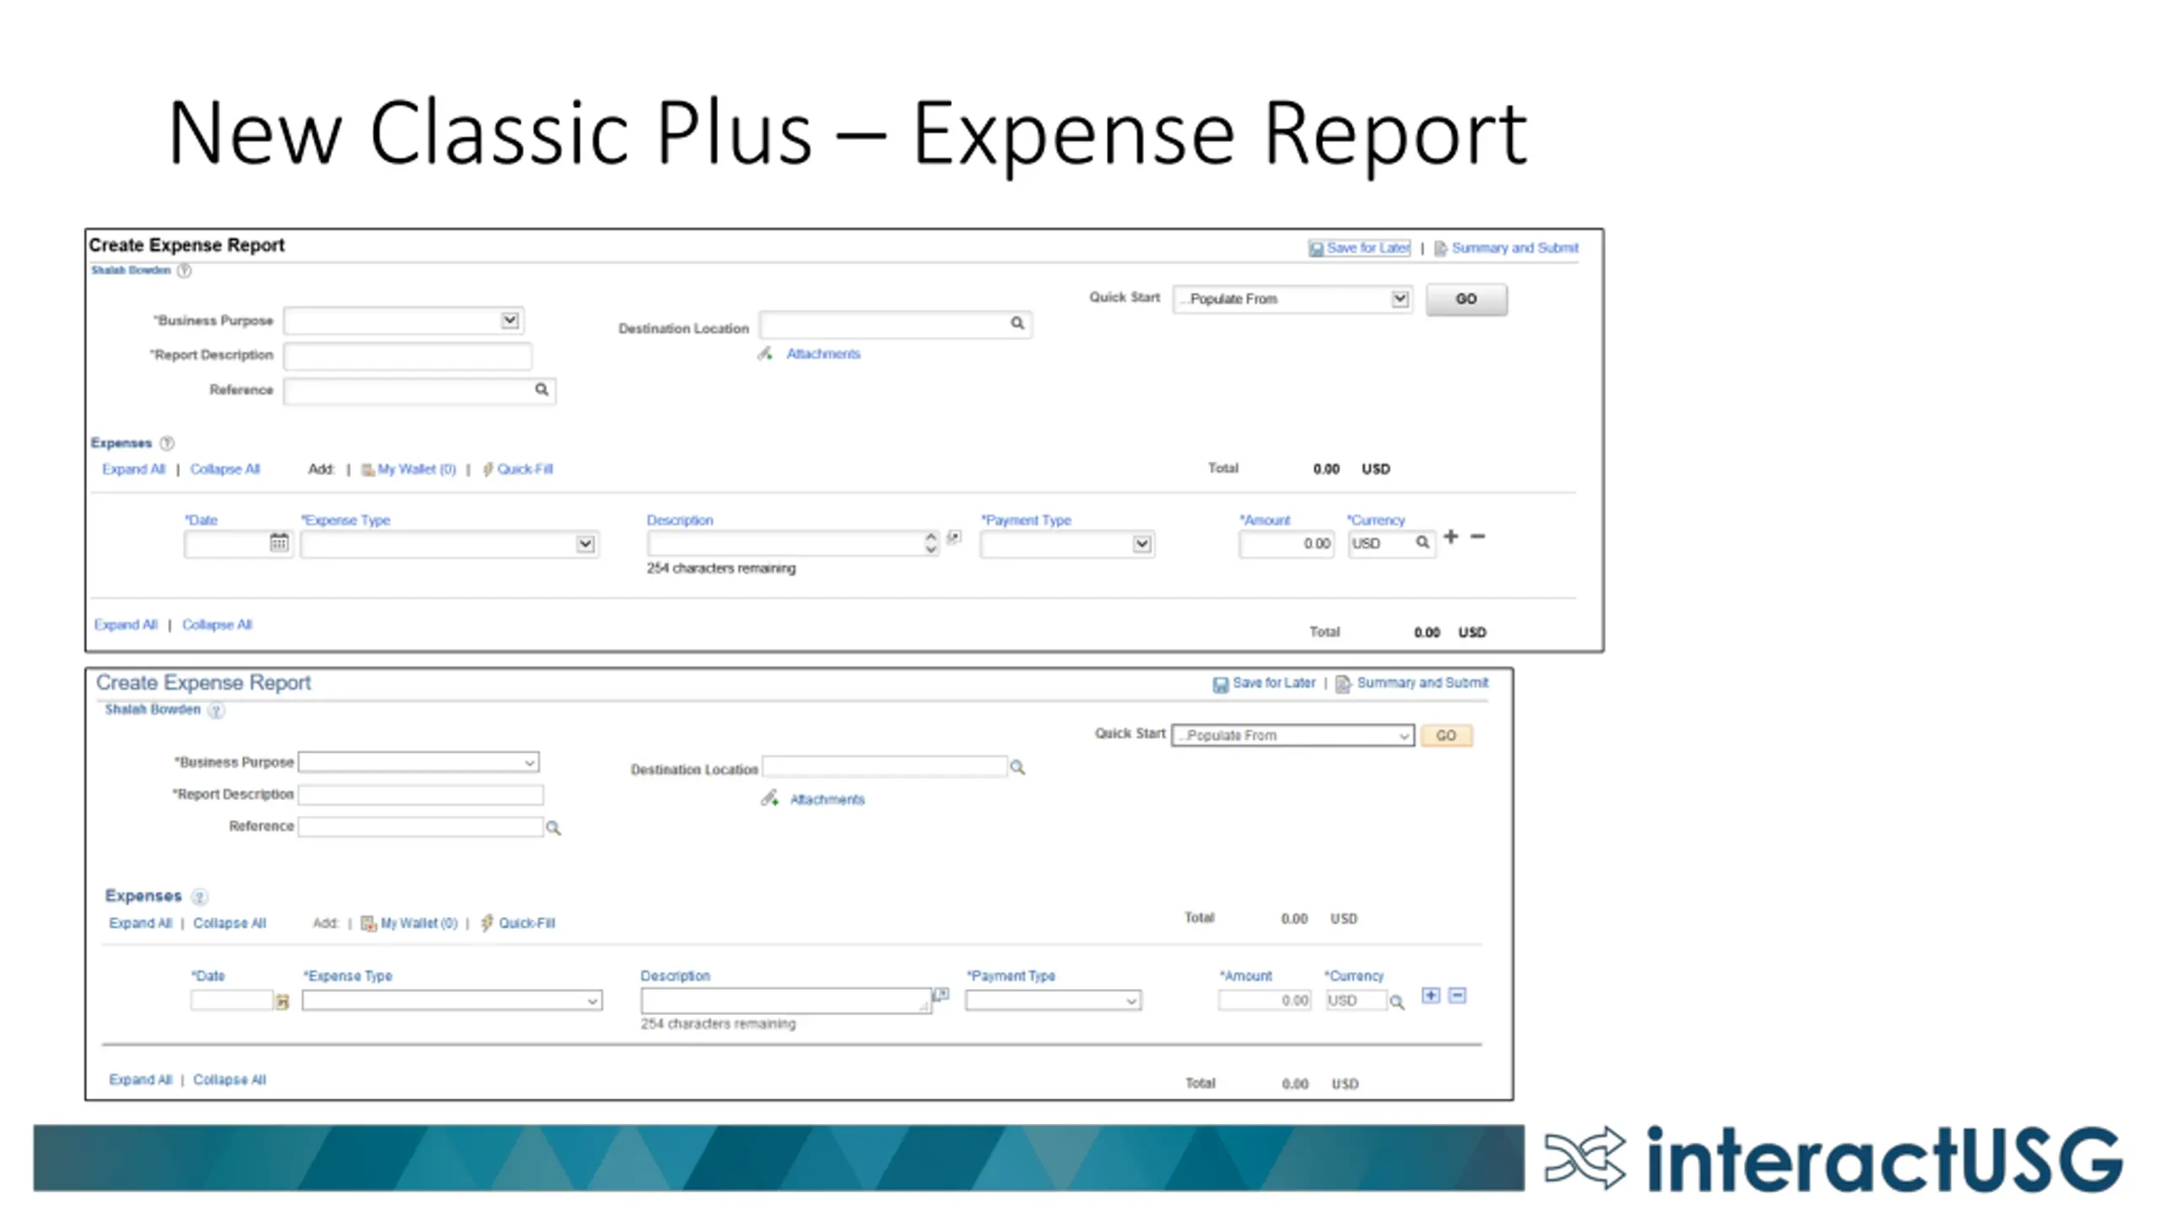2160x1215 pixels.
Task: Click Expand All beside Add in lower form
Action: coord(140,924)
